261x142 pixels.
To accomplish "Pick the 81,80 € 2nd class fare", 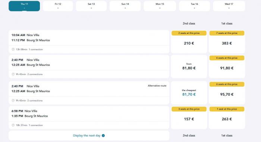I will click(189, 67).
